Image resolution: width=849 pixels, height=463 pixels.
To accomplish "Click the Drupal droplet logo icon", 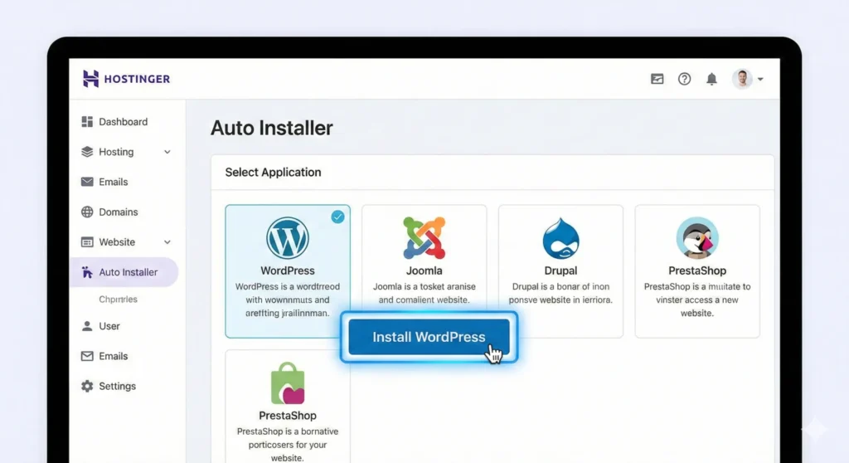I will tap(560, 238).
